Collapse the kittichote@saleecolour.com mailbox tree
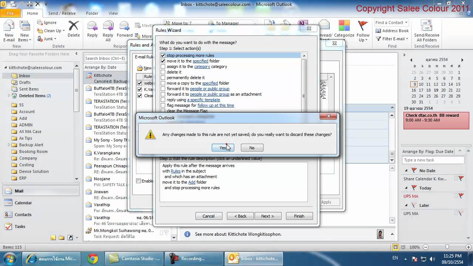This screenshot has width=473, height=266. (x=6, y=68)
